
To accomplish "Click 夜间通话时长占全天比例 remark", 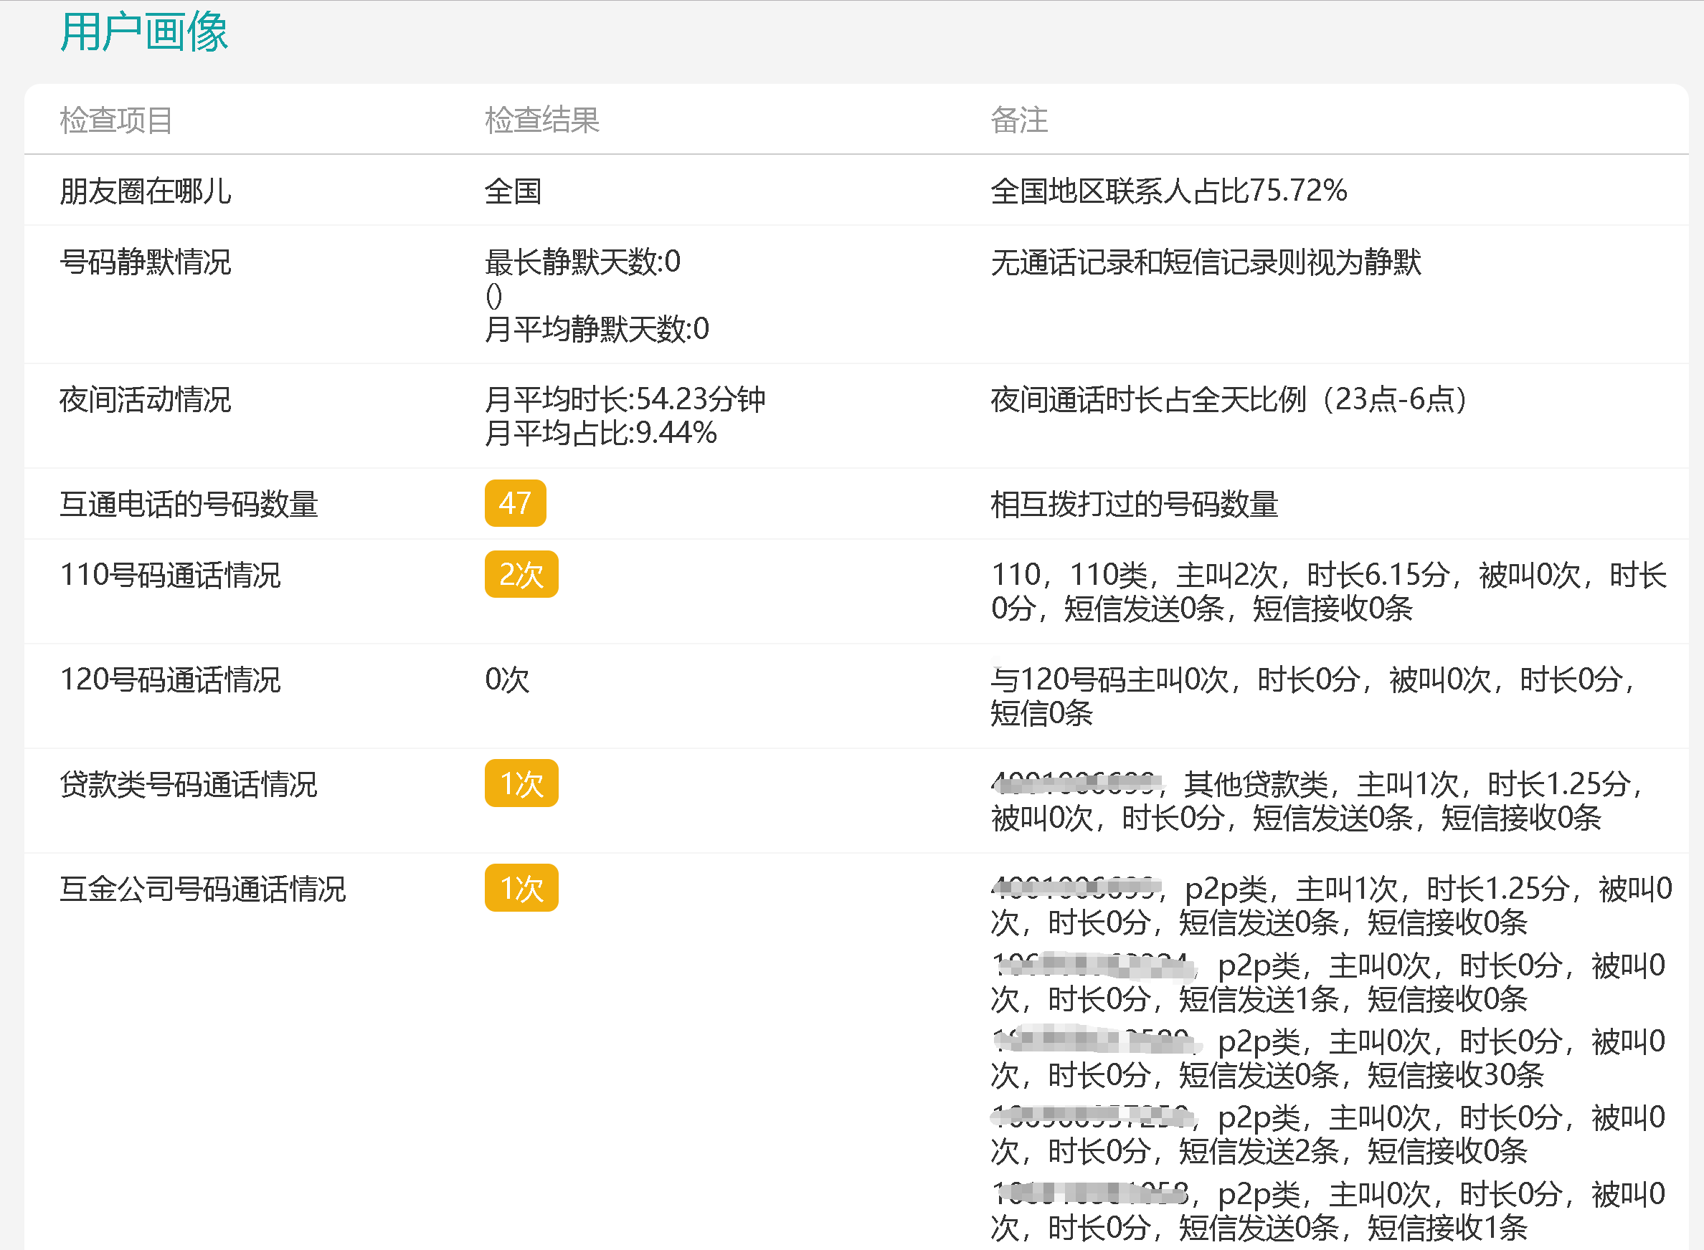I will coord(1229,399).
